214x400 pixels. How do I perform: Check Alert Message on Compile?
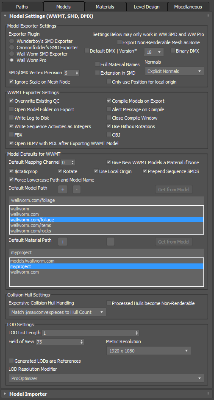tap(109, 109)
